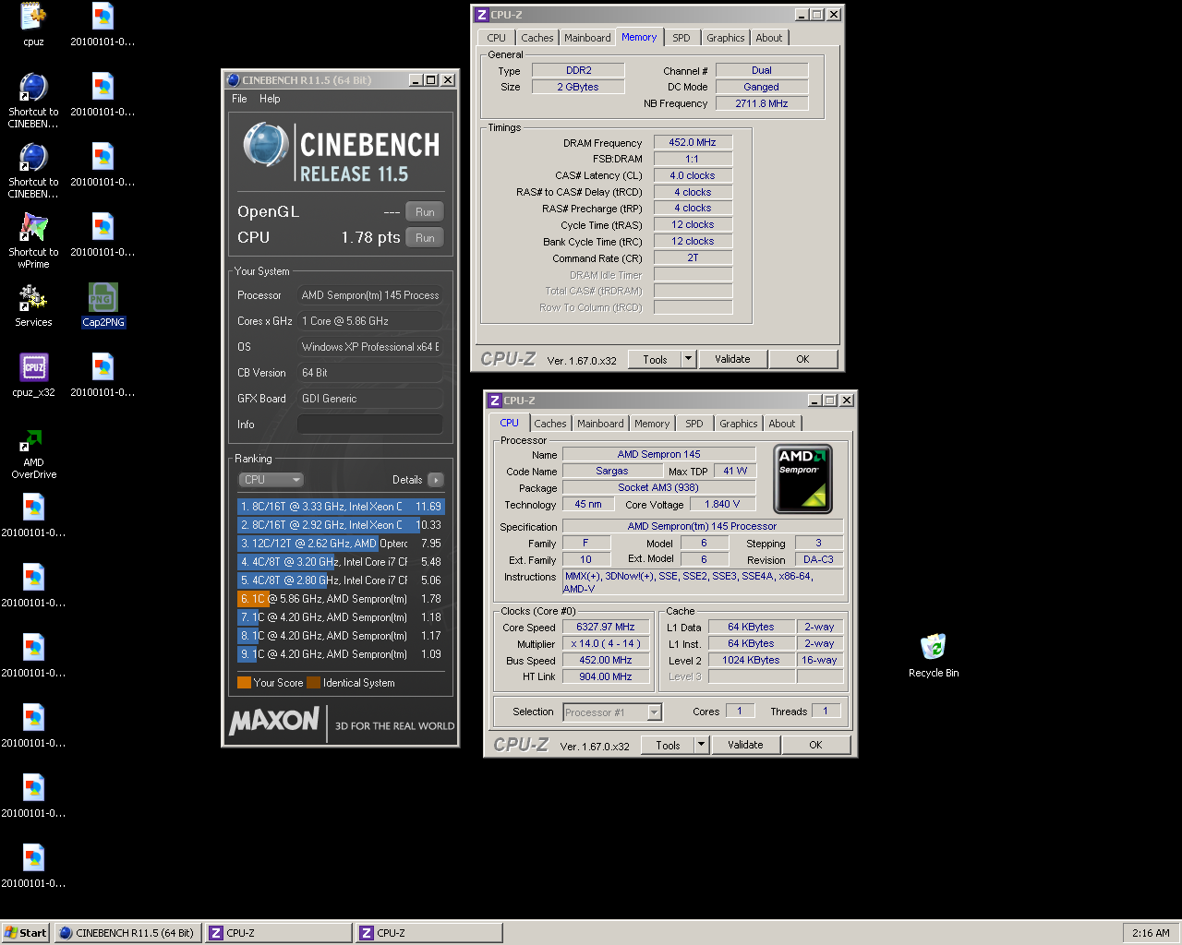The width and height of the screenshot is (1182, 945).
Task: Open Graphics tab in lower CPU-Z window
Action: click(739, 424)
